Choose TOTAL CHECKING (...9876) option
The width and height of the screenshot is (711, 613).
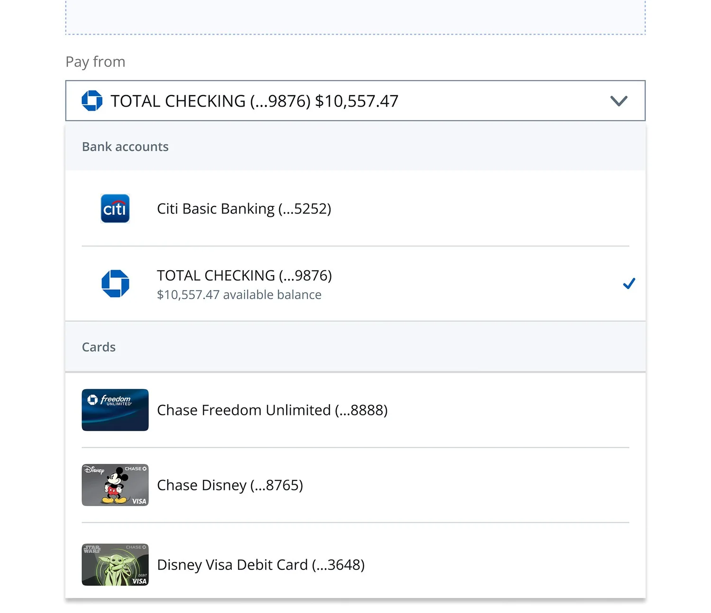[x=355, y=284]
